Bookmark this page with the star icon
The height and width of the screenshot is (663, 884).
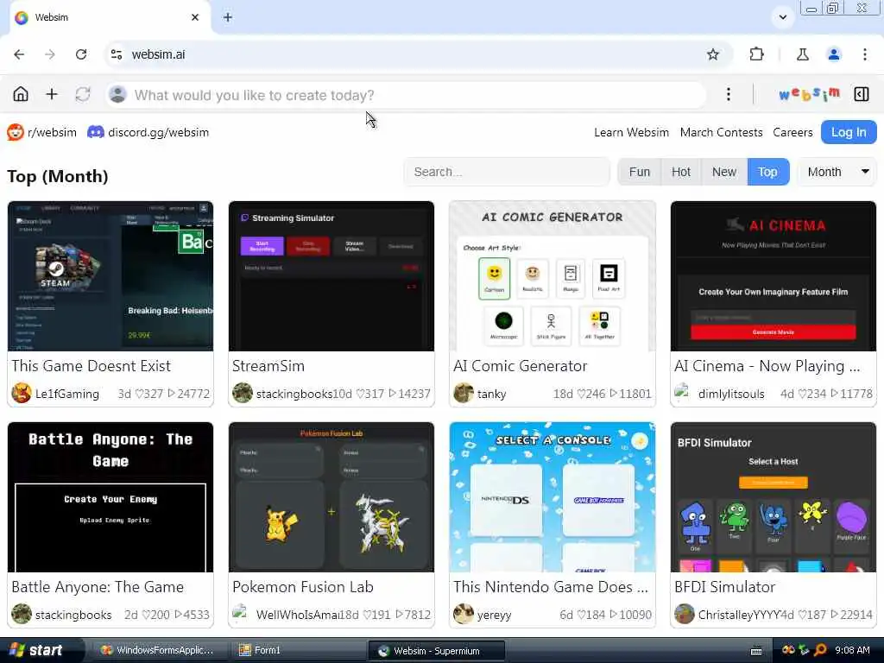pyautogui.click(x=712, y=54)
